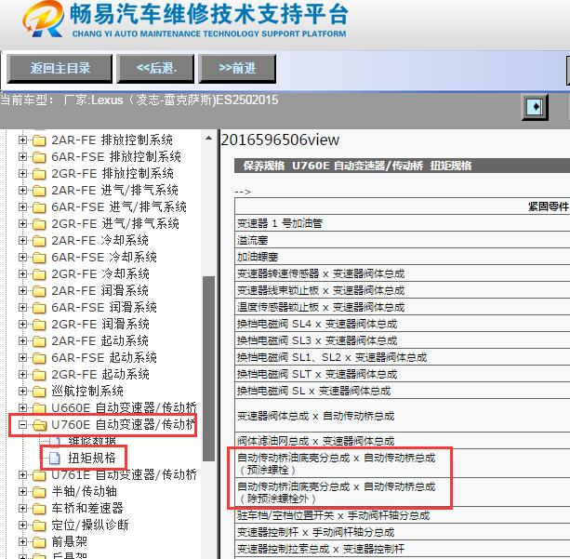Select 2AR-FE 排放控制系统 tree item

[112, 140]
